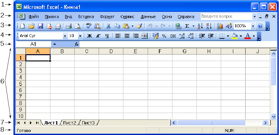Expand the Name Box dropdown arrow

click(x=55, y=44)
